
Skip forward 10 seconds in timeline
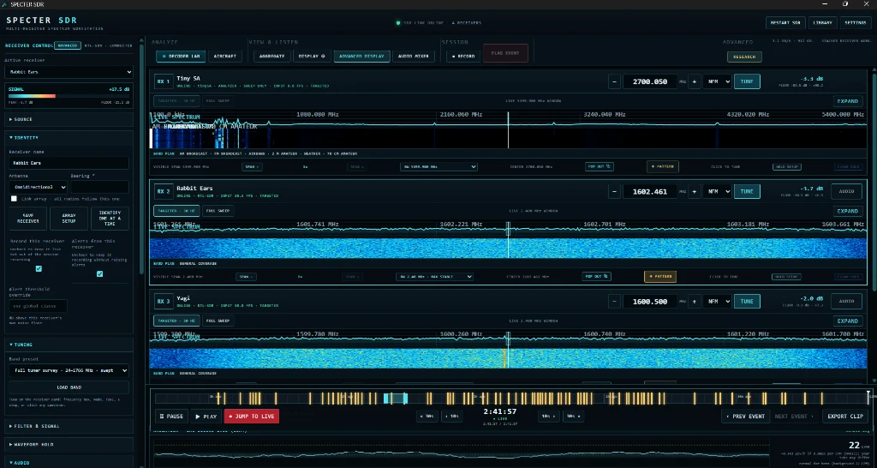pos(549,417)
